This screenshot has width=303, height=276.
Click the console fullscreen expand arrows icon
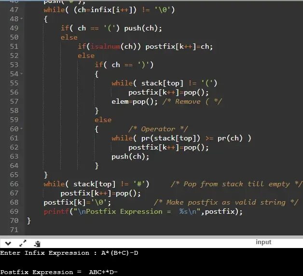click(x=23, y=243)
